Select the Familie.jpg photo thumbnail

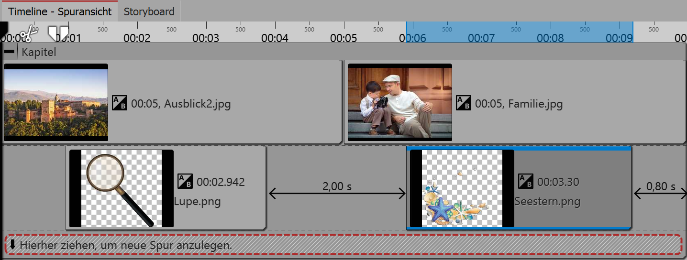pyautogui.click(x=400, y=102)
